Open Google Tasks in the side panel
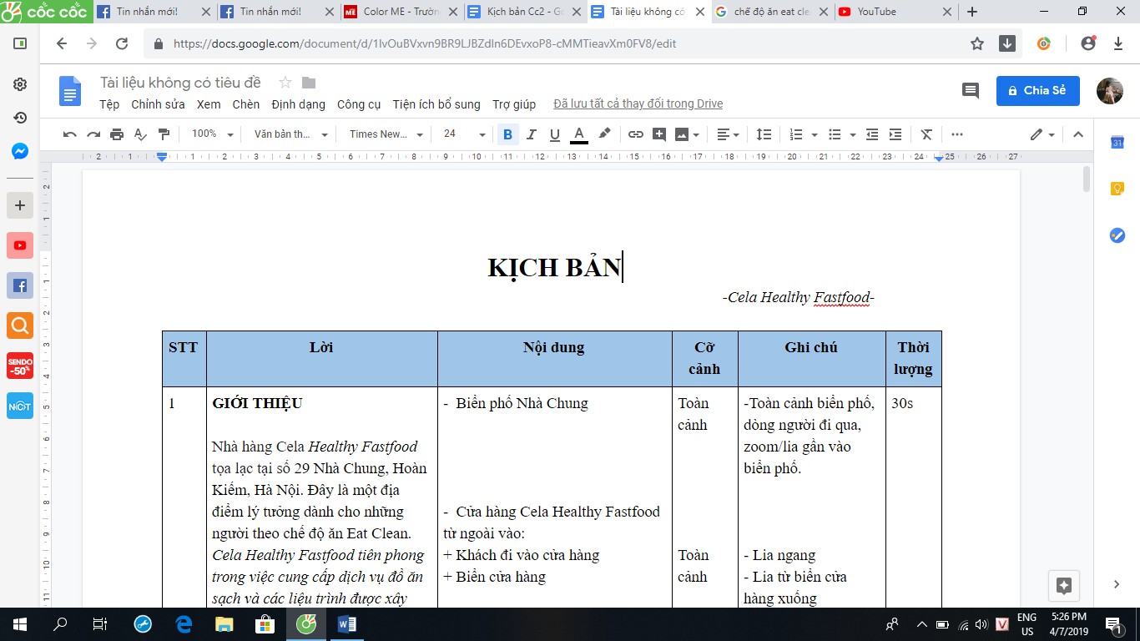Viewport: 1140px width, 641px height. click(1117, 235)
